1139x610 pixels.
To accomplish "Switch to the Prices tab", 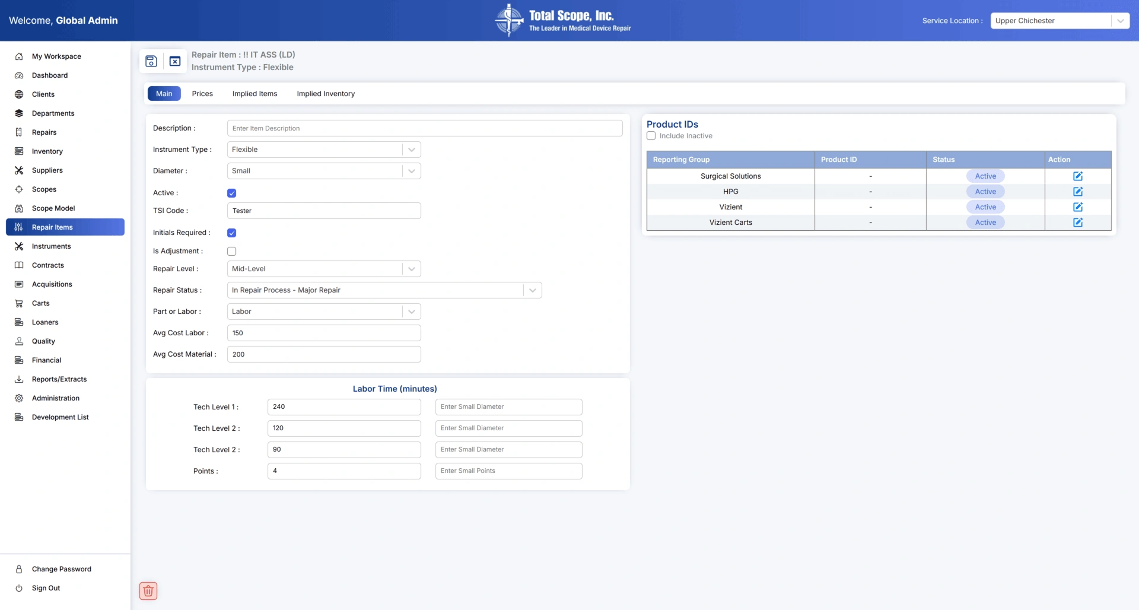I will (x=202, y=94).
